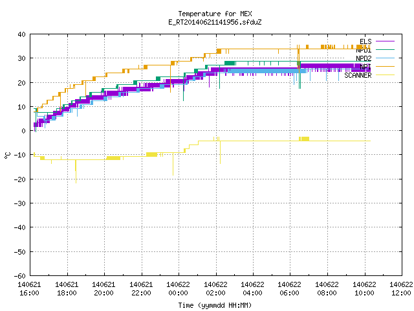Click the orange NPI legend line sample

tap(385, 66)
